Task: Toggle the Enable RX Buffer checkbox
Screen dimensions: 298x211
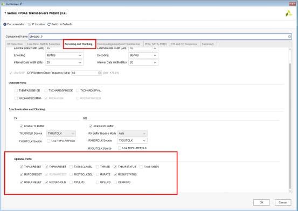Action: (x=91, y=126)
